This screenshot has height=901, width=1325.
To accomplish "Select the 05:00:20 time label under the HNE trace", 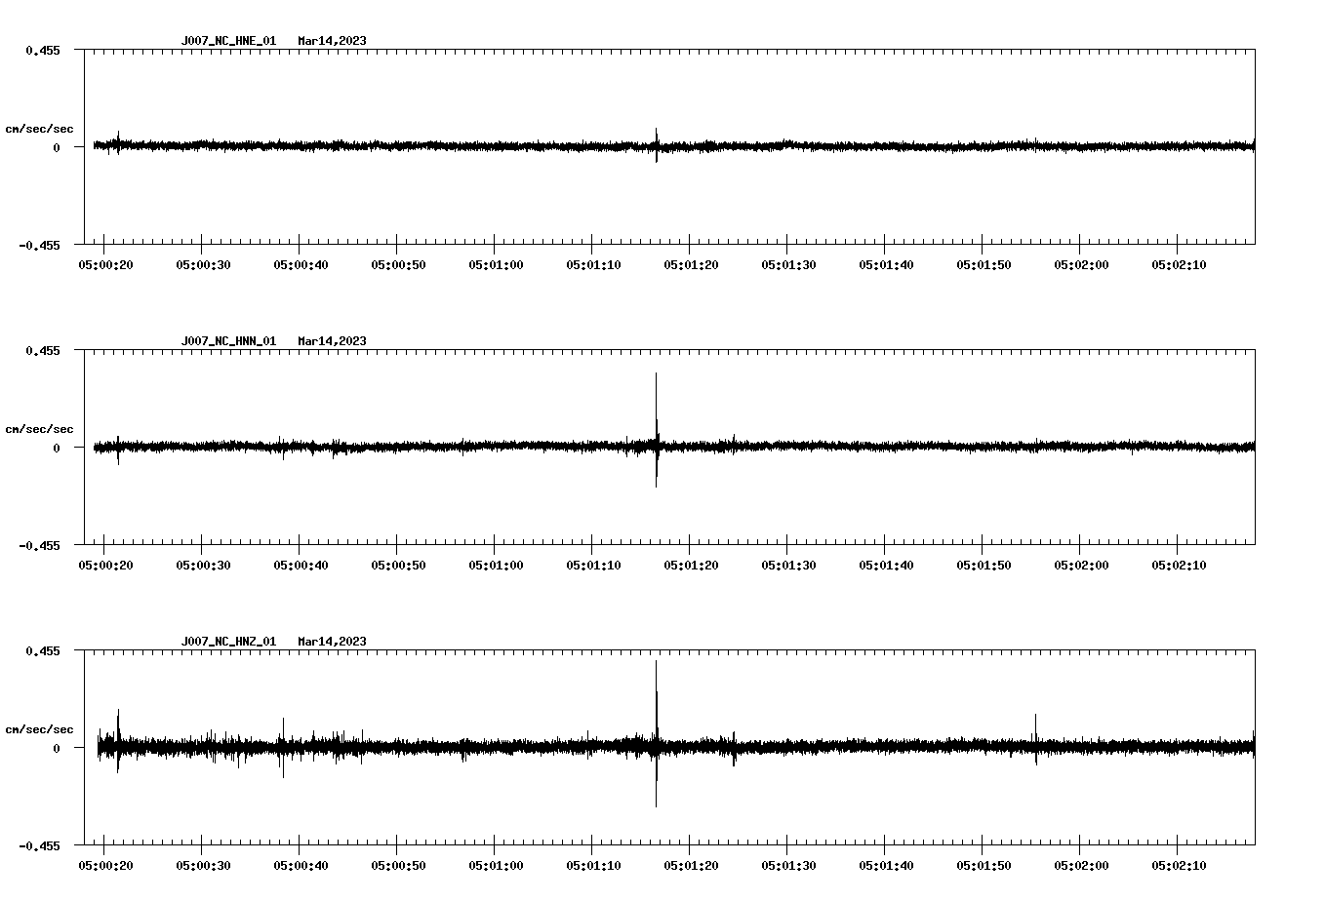I will pyautogui.click(x=107, y=262).
